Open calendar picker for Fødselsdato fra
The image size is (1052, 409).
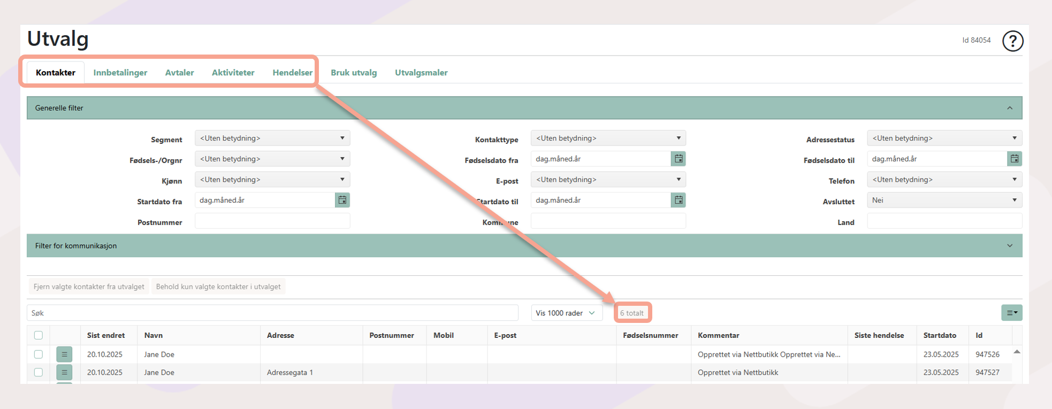[x=679, y=159]
